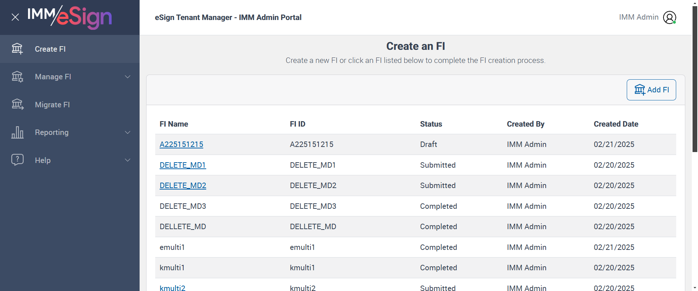Expand the Reporting submenu chevron
The width and height of the screenshot is (698, 291).
[x=128, y=132]
